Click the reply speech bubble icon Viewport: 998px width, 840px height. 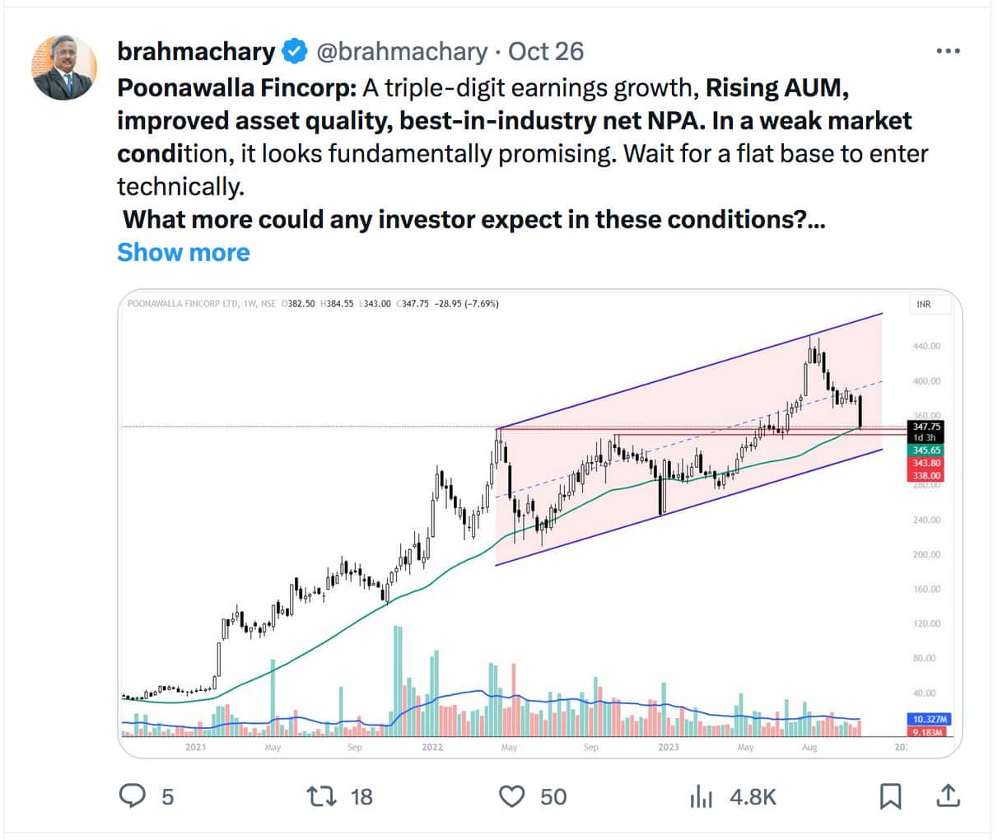133,796
